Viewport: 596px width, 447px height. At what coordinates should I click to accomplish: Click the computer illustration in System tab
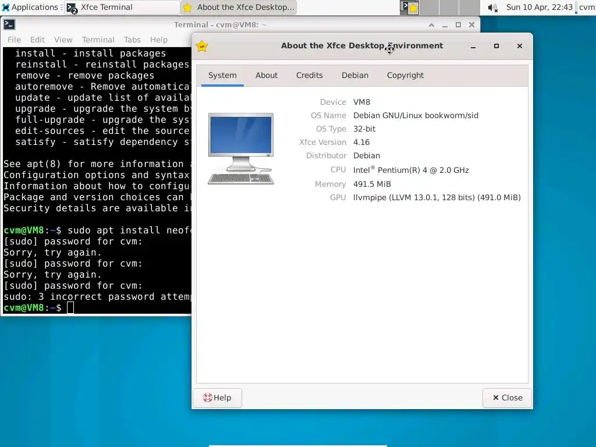(x=240, y=148)
